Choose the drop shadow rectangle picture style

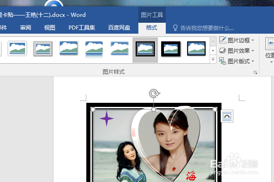click(x=68, y=48)
